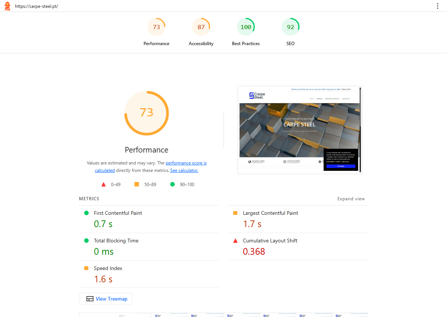Click the carpe-steel.pt URL at the top
Screen dimensions: 447x317
click(37, 6)
